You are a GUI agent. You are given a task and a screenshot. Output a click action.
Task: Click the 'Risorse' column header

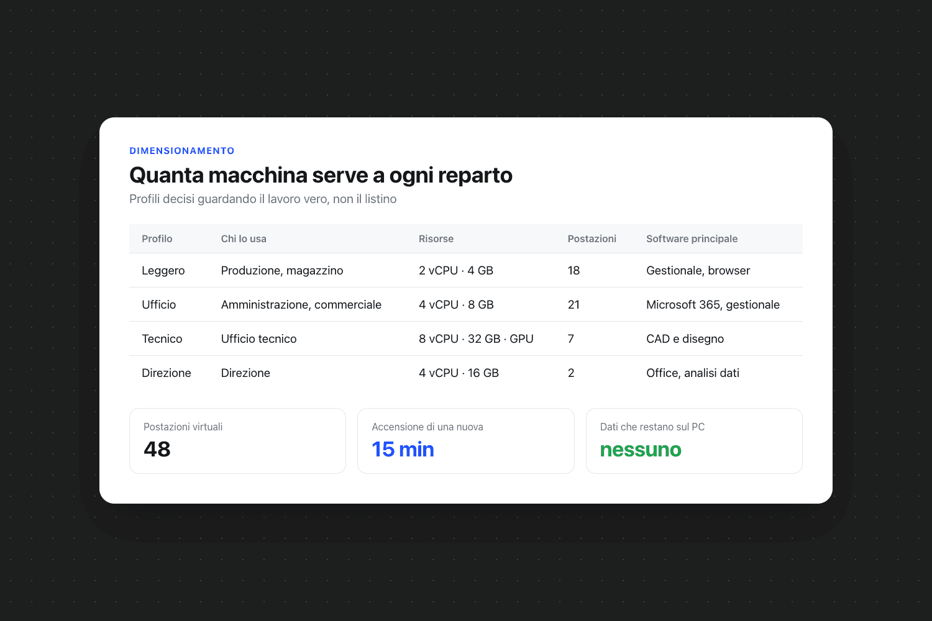point(436,238)
